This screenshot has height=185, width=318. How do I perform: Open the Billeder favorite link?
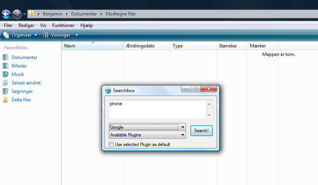point(19,66)
